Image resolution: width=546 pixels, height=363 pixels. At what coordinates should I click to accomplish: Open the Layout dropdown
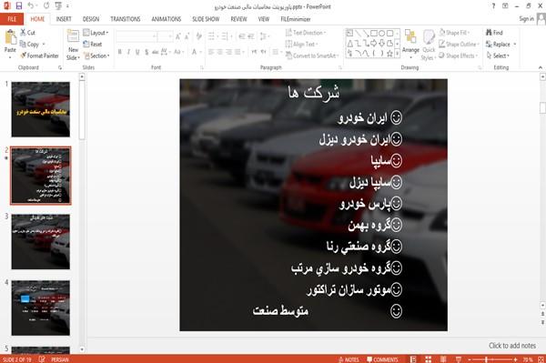[96, 33]
